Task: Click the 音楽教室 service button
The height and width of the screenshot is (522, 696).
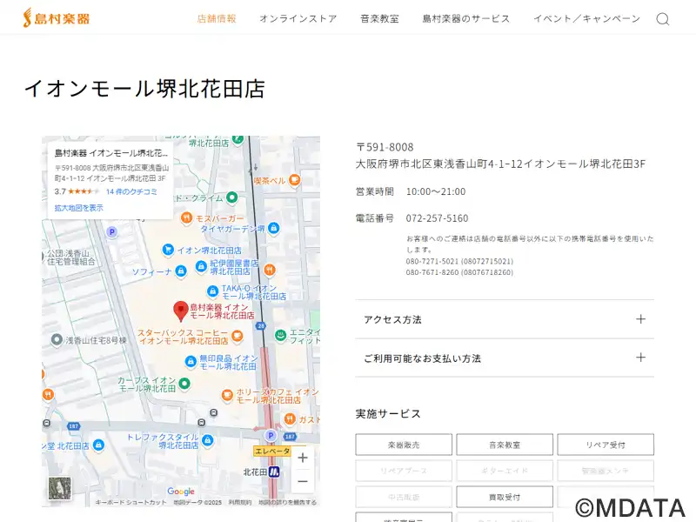Action: pos(505,445)
